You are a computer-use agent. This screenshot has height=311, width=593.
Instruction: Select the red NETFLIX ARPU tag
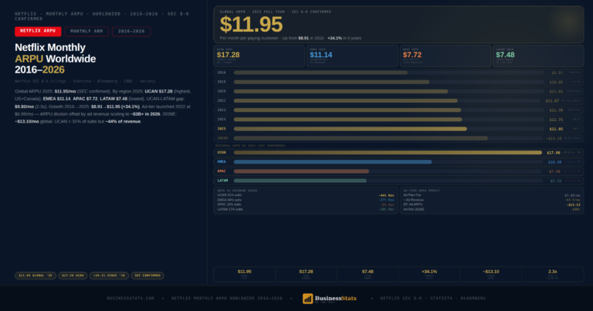(x=38, y=32)
